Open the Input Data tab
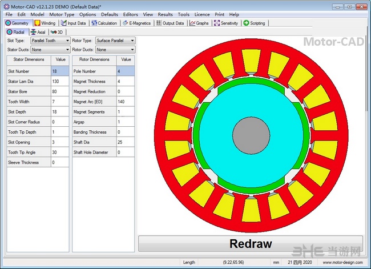This screenshot has width=371, height=269. pyautogui.click(x=74, y=23)
